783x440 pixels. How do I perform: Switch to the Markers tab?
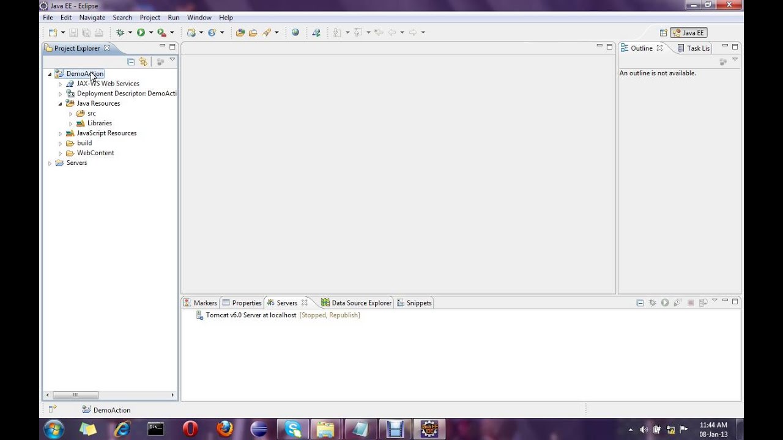tap(200, 302)
